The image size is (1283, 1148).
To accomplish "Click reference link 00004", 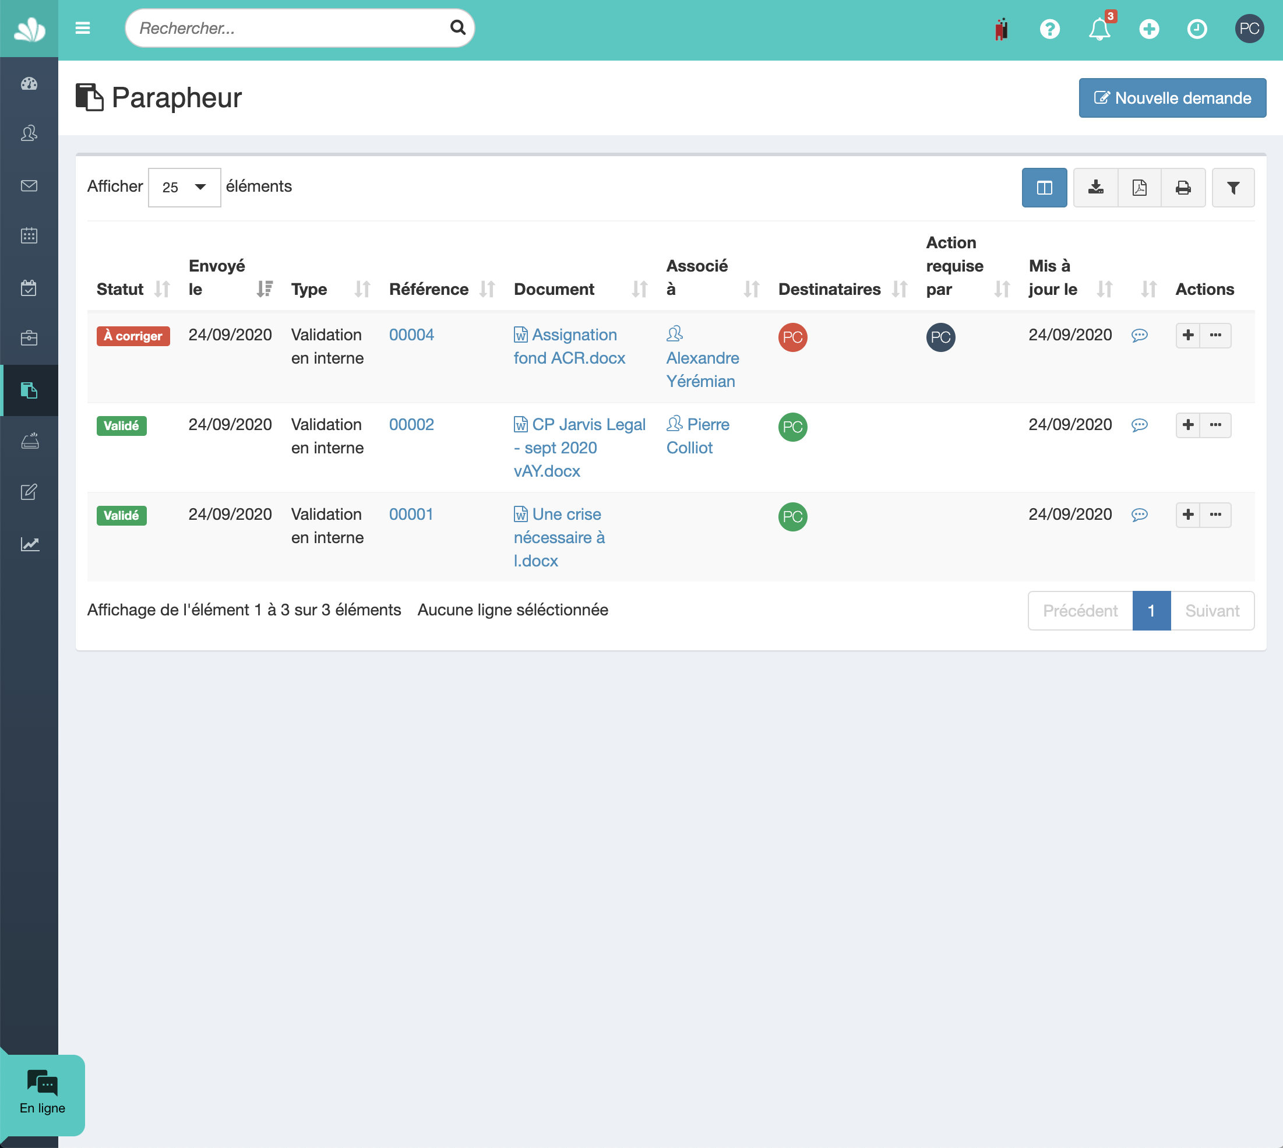I will tap(410, 333).
